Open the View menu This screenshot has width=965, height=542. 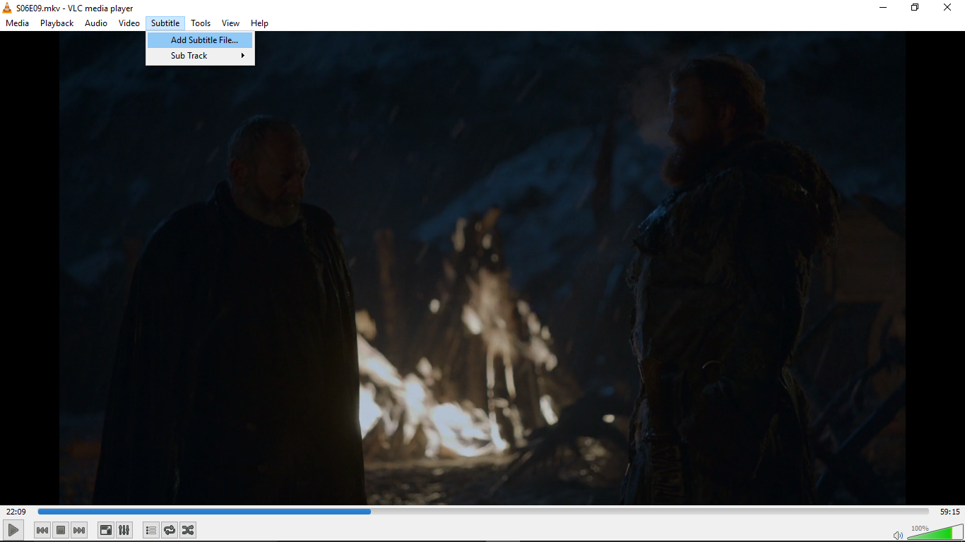click(230, 23)
